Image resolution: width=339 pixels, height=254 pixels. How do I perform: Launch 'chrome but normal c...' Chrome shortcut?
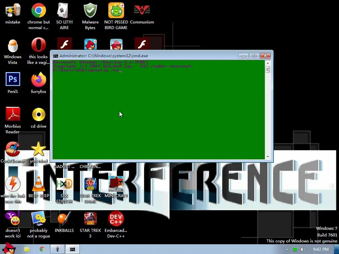point(38,10)
